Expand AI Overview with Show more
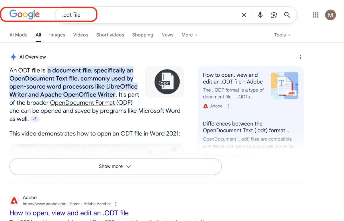 [x=116, y=166]
